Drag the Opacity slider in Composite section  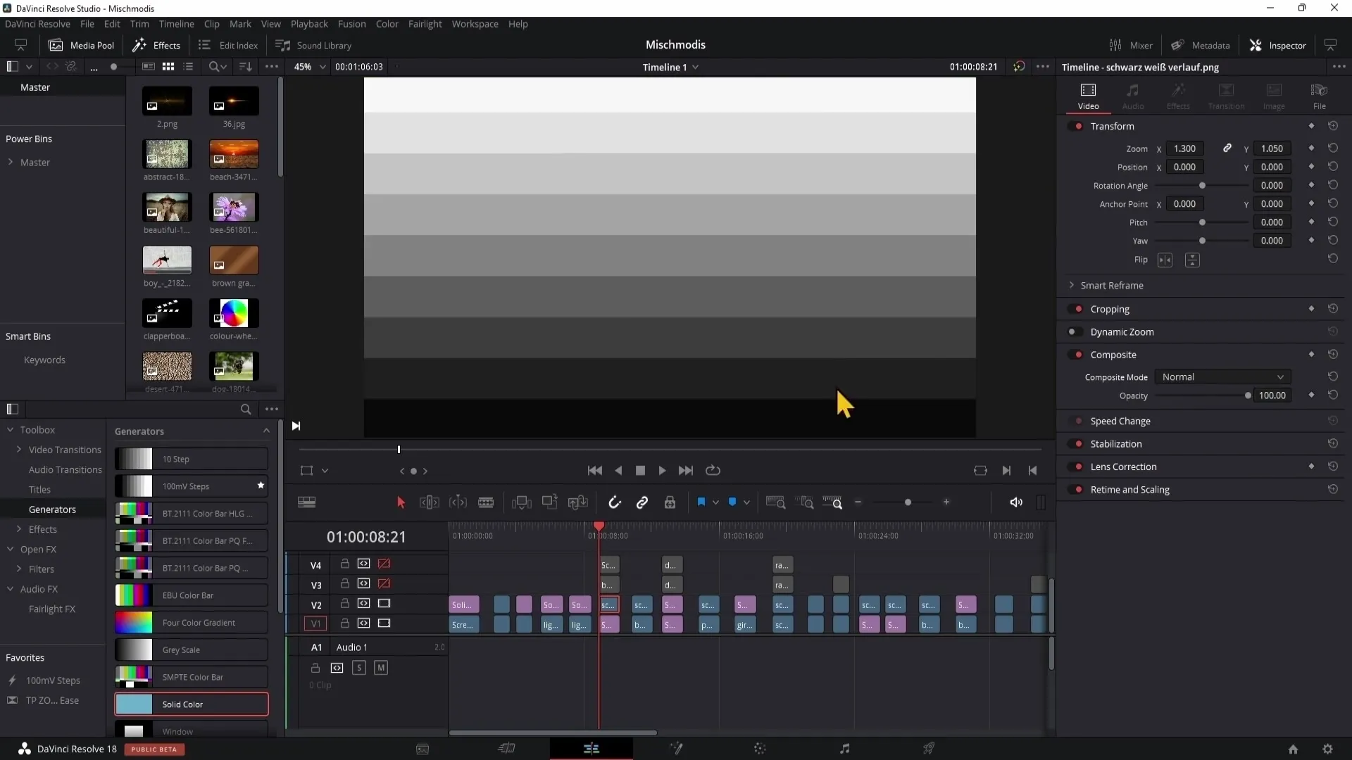click(1249, 395)
